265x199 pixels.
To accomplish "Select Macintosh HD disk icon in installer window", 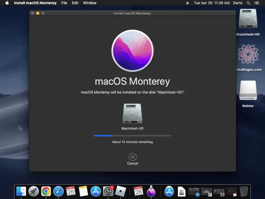I will pos(132,114).
